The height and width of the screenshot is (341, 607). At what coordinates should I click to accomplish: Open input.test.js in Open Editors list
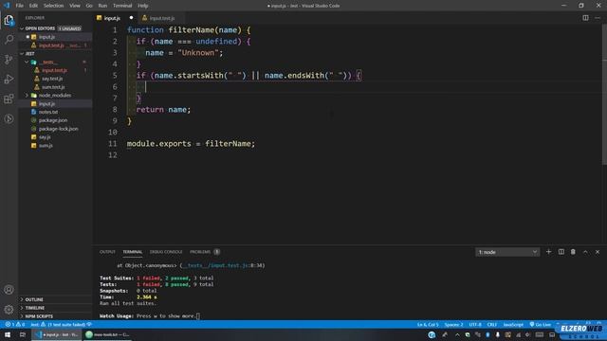click(55, 45)
